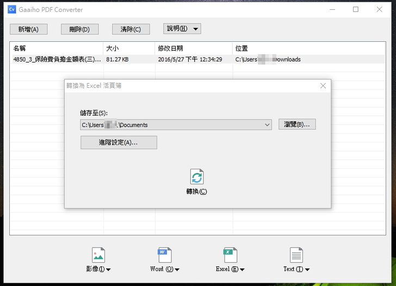Click the Image (影像) output icon

click(x=98, y=255)
